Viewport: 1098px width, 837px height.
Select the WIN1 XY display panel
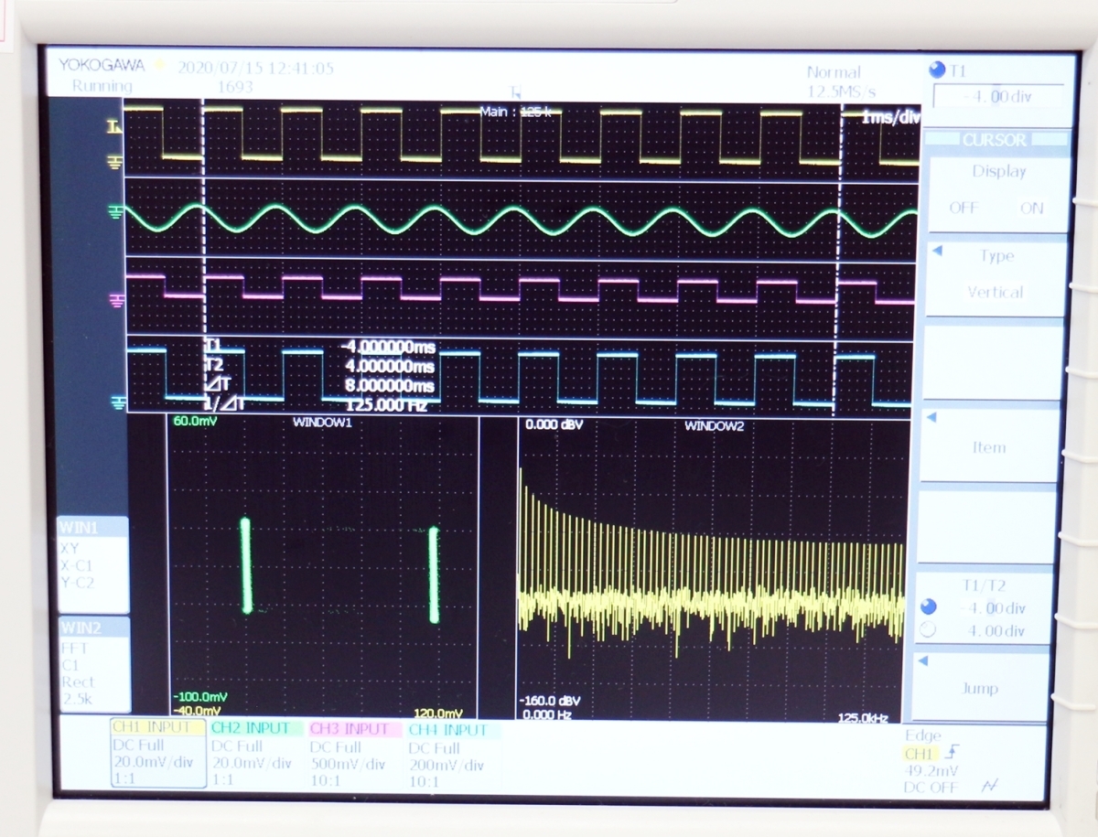coord(92,563)
